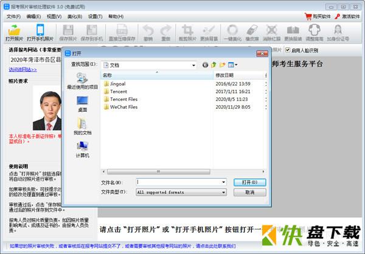Click the date 2020/11/29 8:05
Image resolution: width=365 pixels, height=254 pixels.
click(x=233, y=107)
